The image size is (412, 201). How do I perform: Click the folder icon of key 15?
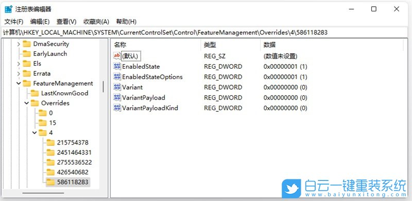pos(43,123)
